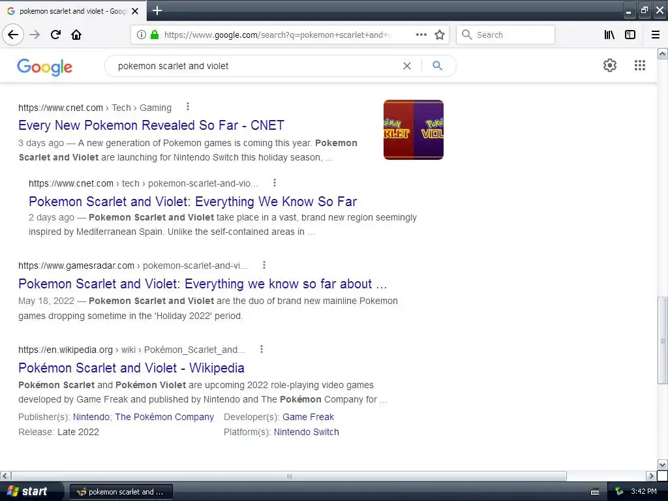Open the Firefox hamburger menu
The image size is (668, 501).
coord(656,35)
